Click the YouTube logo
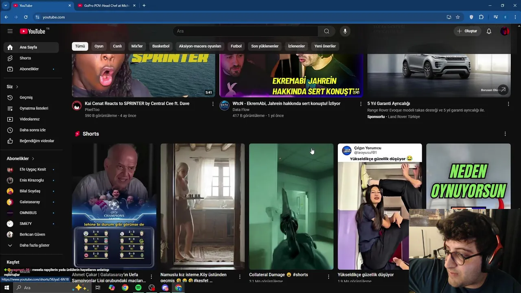 coord(32,31)
